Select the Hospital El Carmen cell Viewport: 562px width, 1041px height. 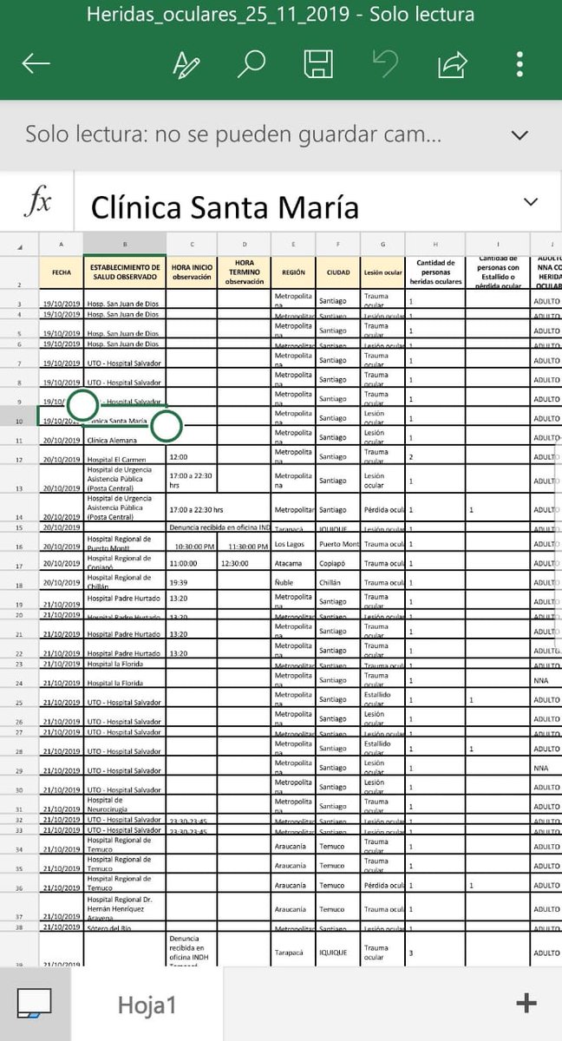[125, 455]
